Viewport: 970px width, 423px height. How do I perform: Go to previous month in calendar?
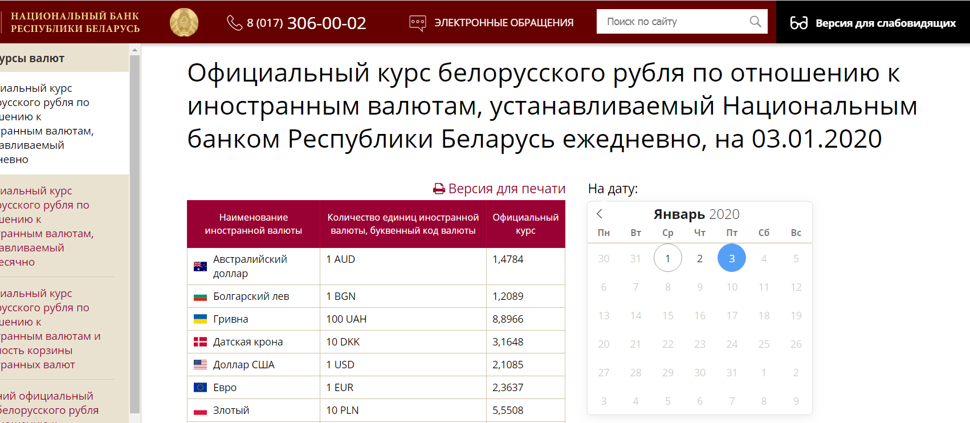pos(600,214)
